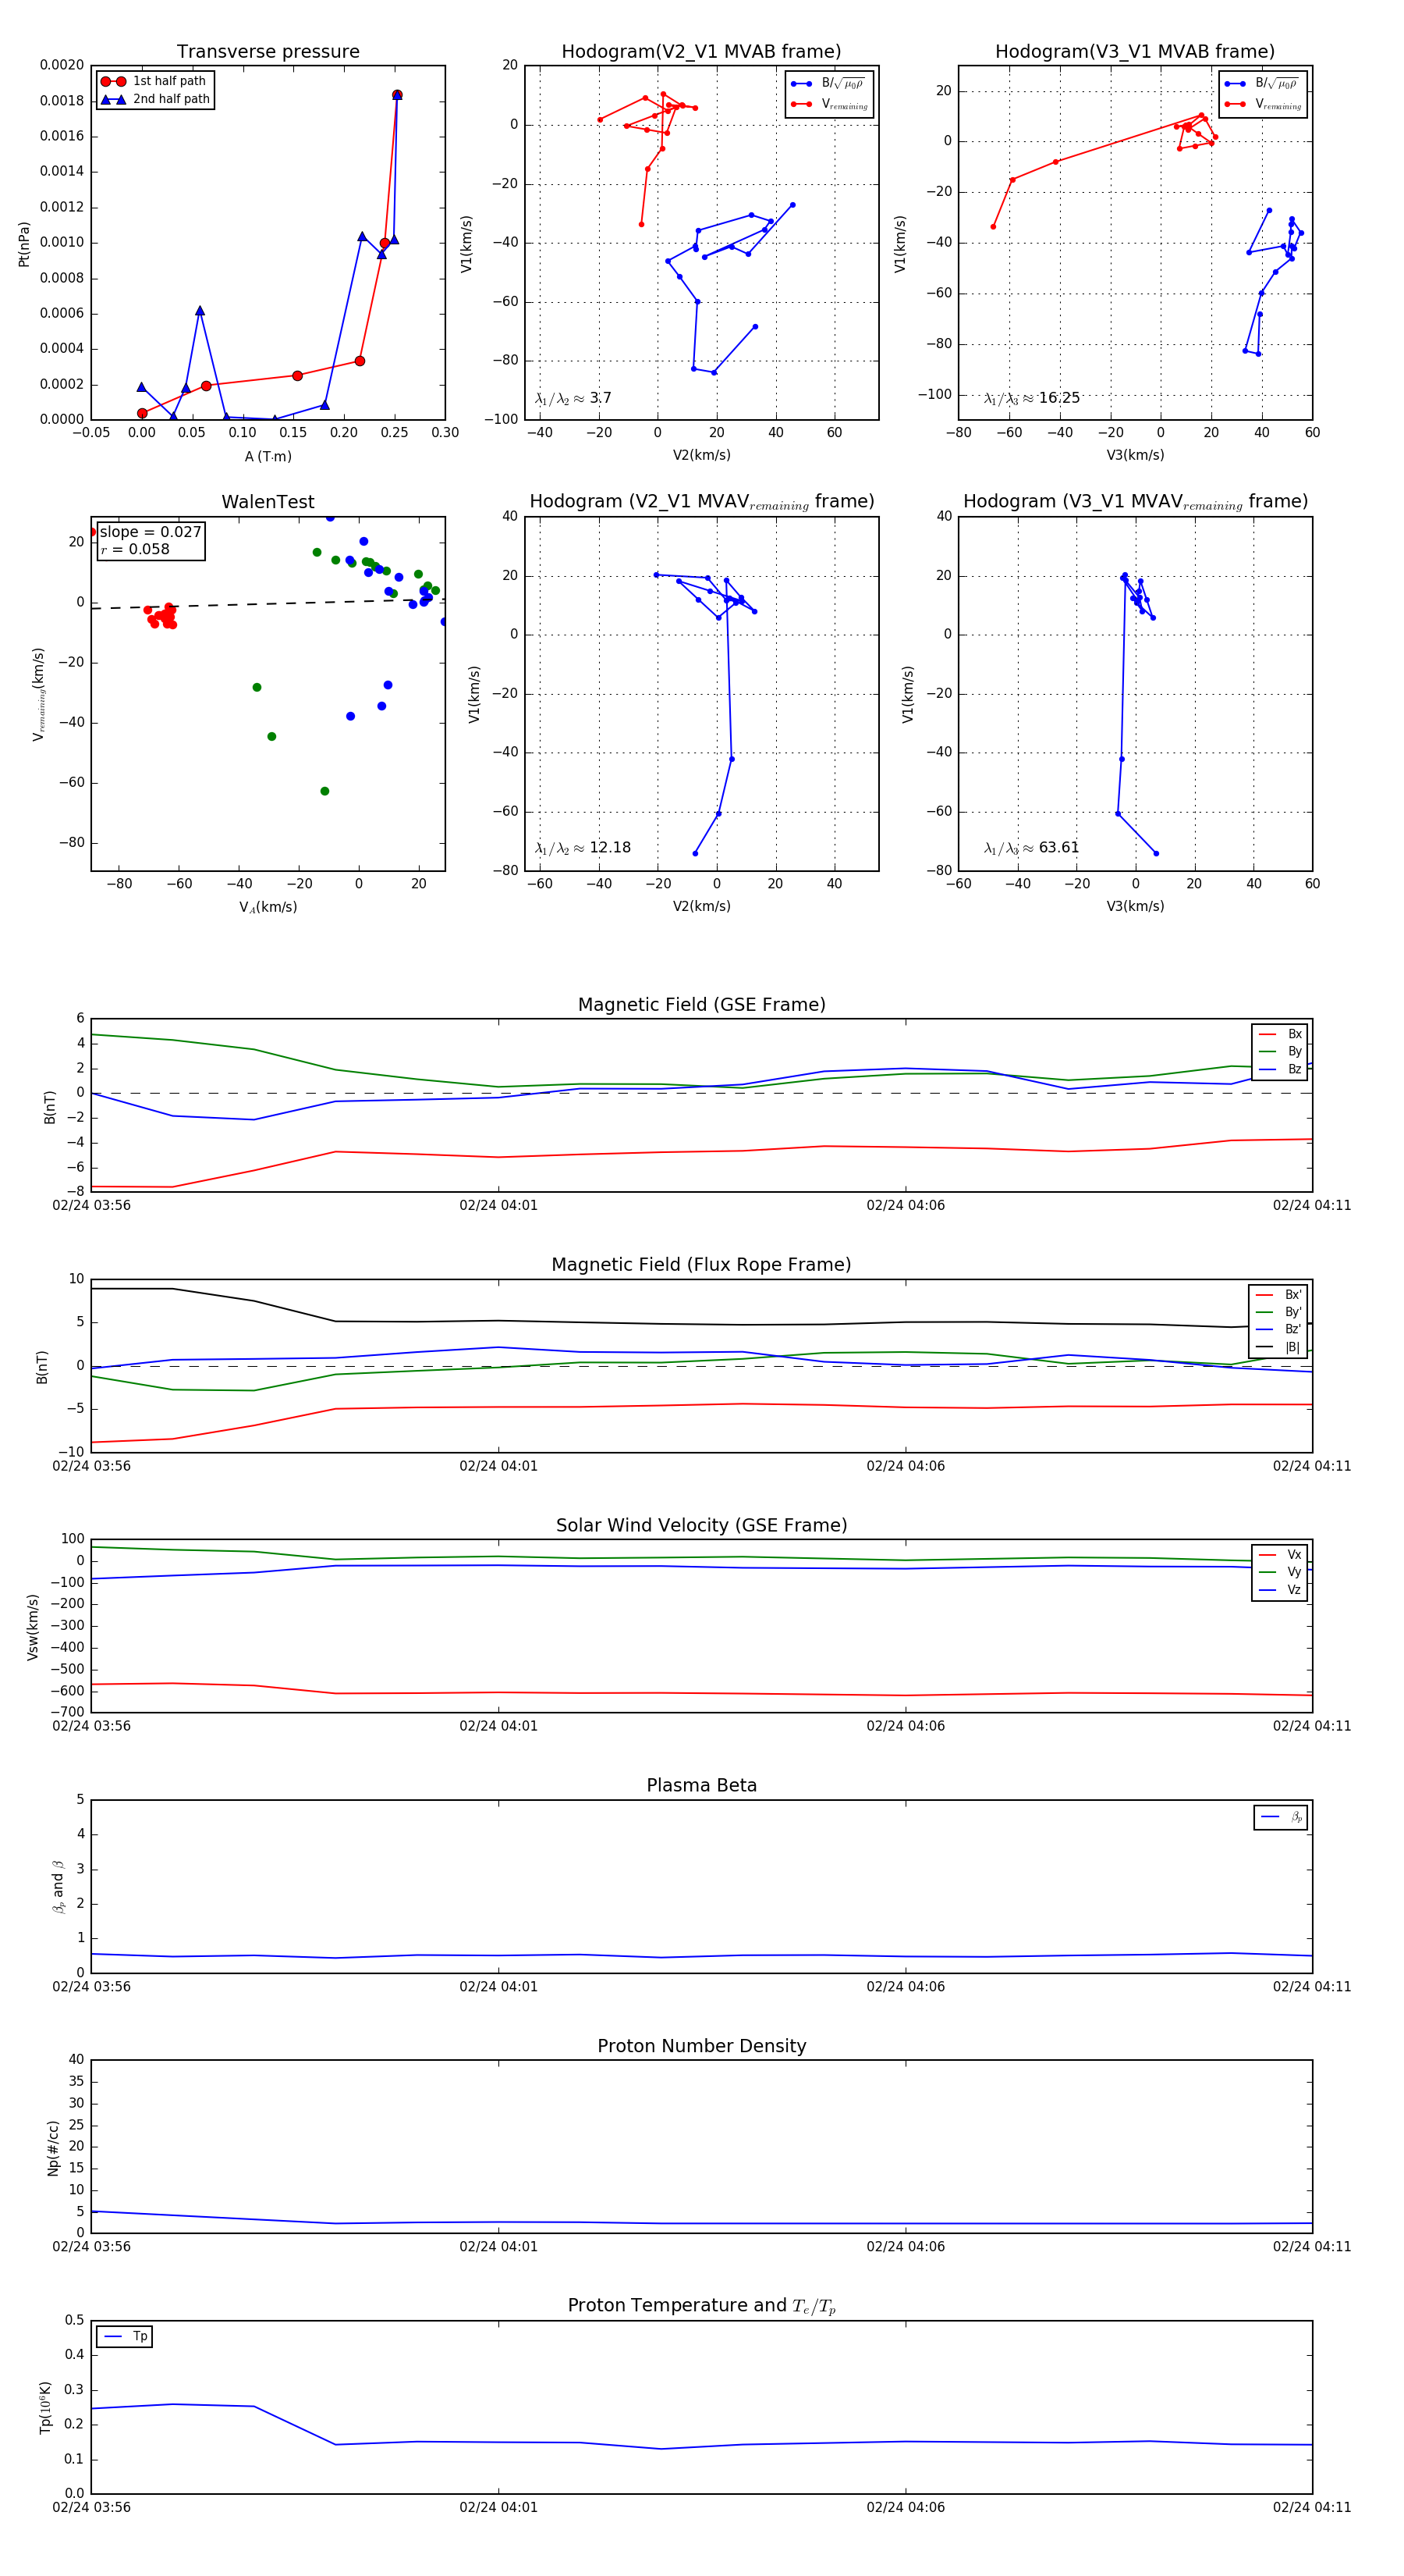The height and width of the screenshot is (2576, 1404).
Task: Click the "V_A(km/s)" x-axis label of WalenTest
Action: pyautogui.click(x=268, y=907)
